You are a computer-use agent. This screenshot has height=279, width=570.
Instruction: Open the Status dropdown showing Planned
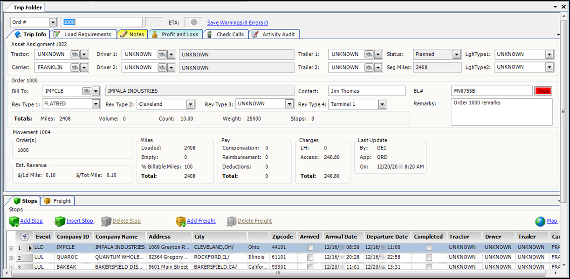point(457,54)
